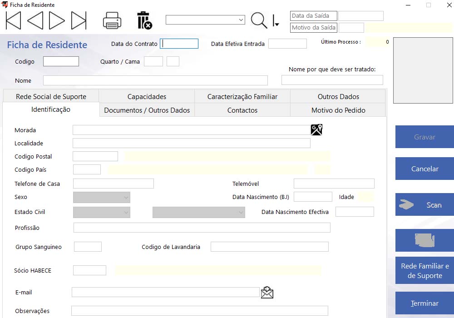The image size is (454, 318).
Task: Minimize the Ficha de Residente window
Action: [408, 5]
